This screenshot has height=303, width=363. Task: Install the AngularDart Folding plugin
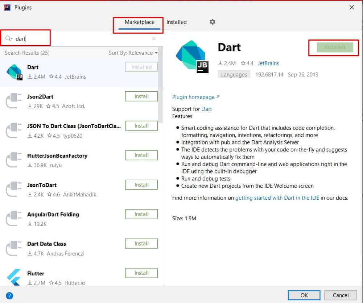pyautogui.click(x=141, y=214)
